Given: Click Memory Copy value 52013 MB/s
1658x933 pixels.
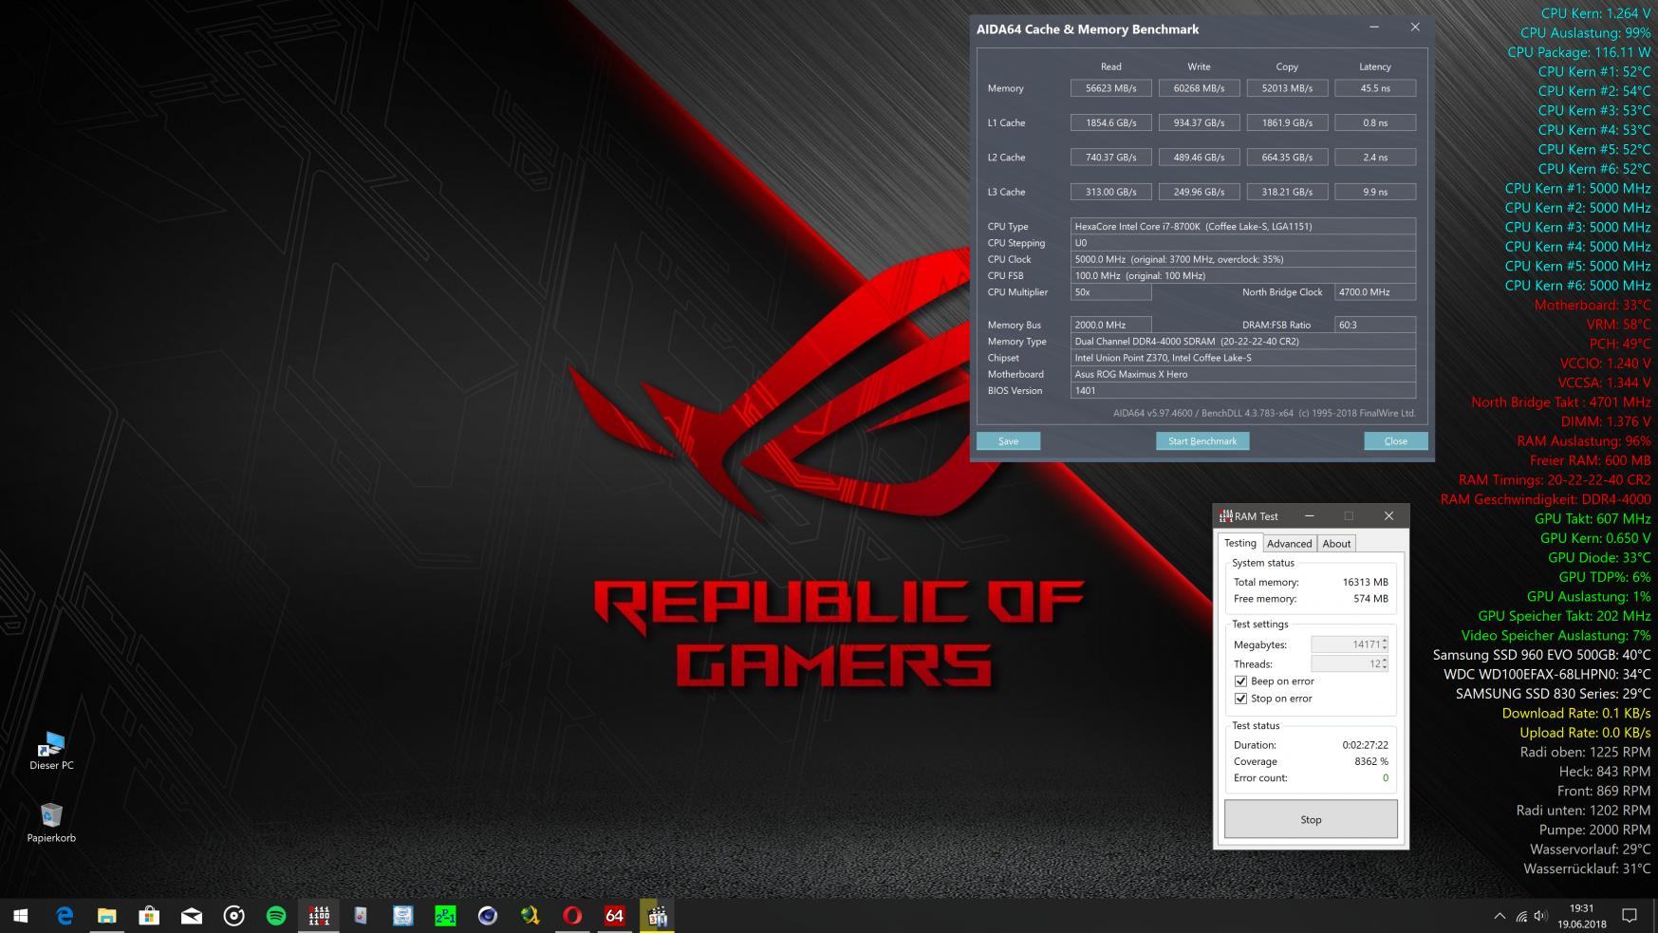Looking at the screenshot, I should tap(1287, 88).
